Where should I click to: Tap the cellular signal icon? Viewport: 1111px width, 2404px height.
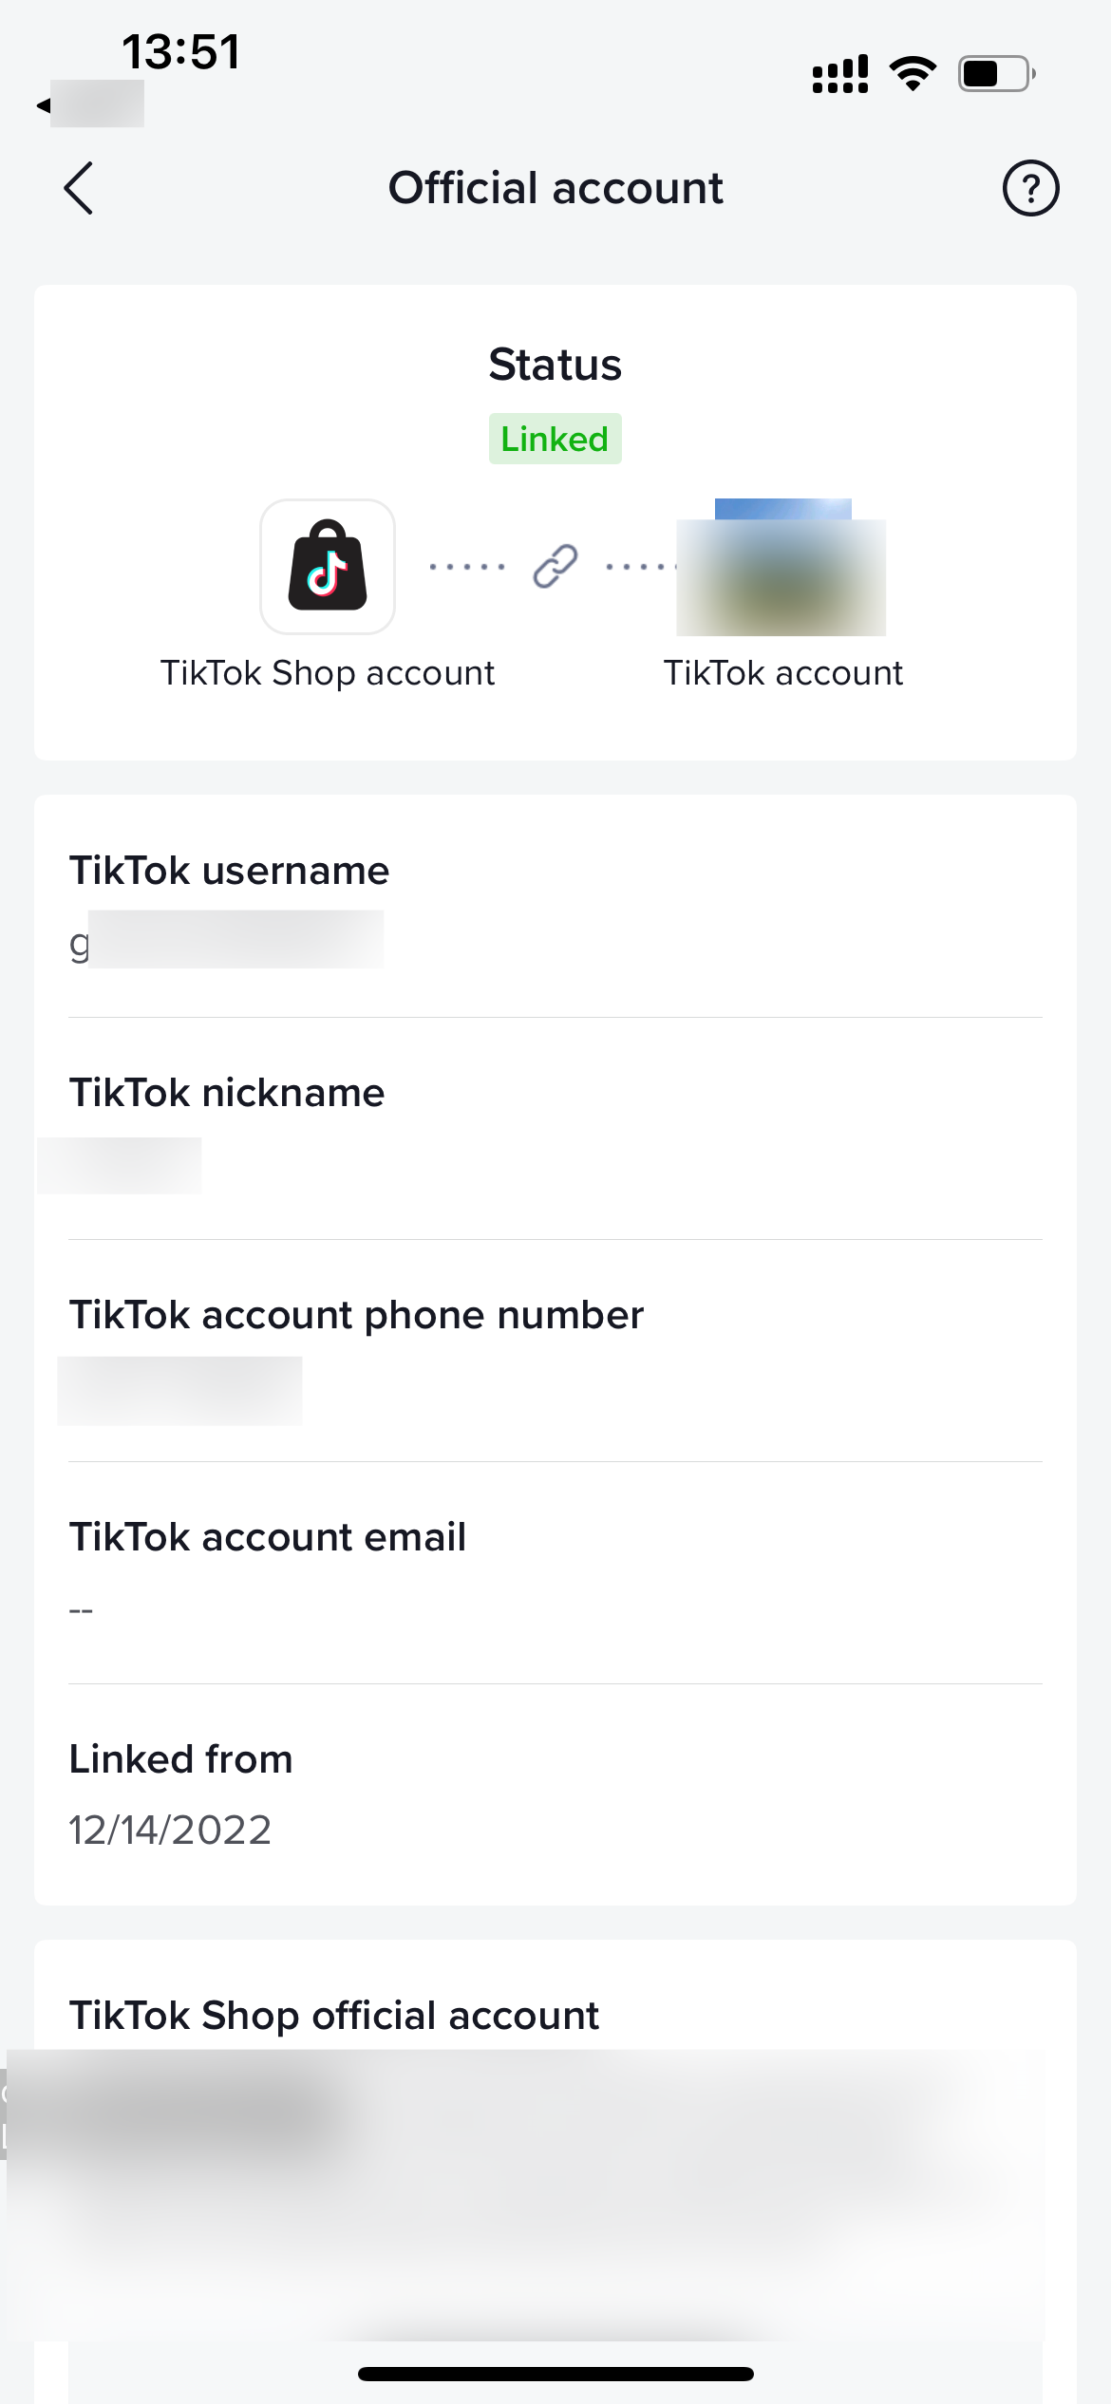pyautogui.click(x=840, y=73)
